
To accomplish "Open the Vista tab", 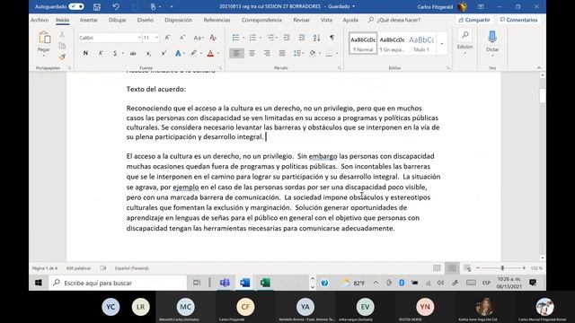I will [x=326, y=20].
